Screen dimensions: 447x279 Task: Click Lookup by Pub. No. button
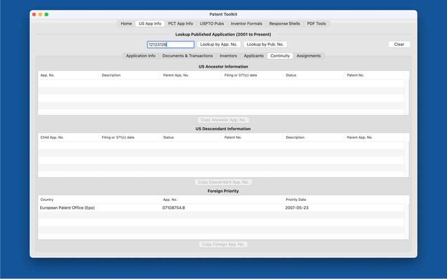(x=265, y=45)
